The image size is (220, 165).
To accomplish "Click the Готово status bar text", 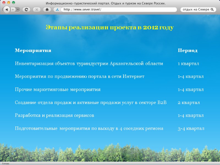I will [x=5, y=164].
